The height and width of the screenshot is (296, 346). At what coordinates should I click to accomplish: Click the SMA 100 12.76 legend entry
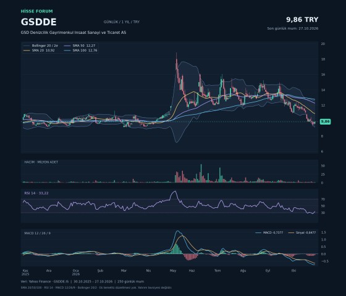(80, 51)
